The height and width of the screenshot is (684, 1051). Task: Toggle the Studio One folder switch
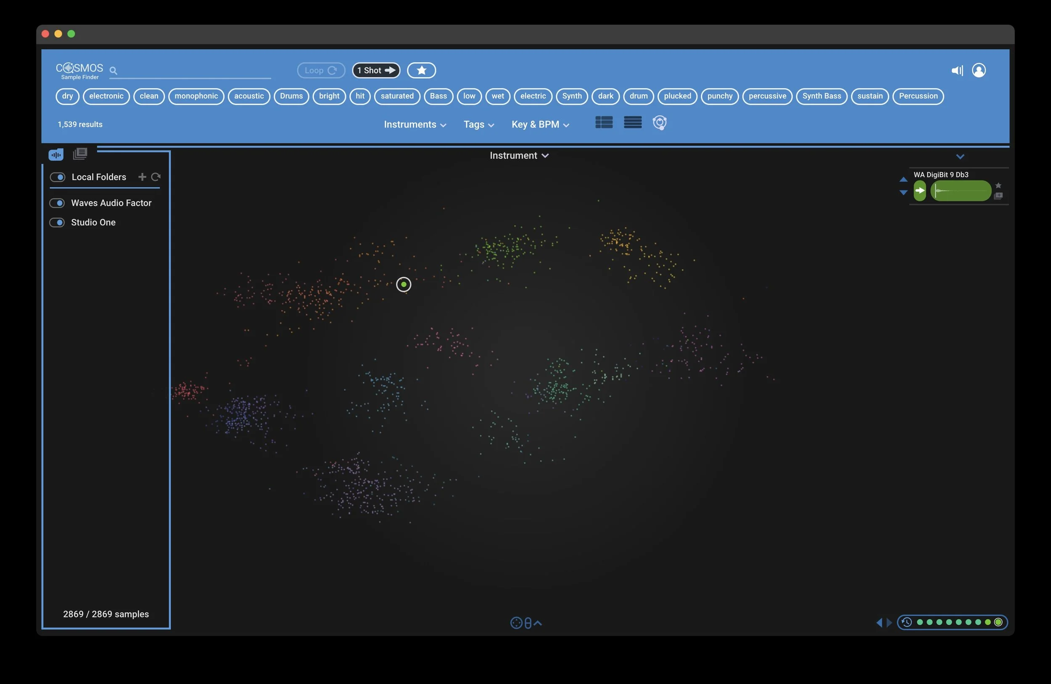57,222
